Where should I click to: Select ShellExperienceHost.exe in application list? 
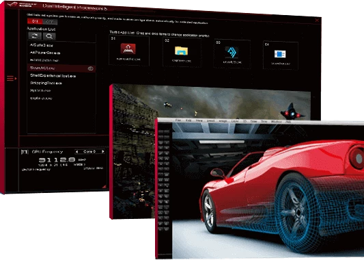coord(53,76)
